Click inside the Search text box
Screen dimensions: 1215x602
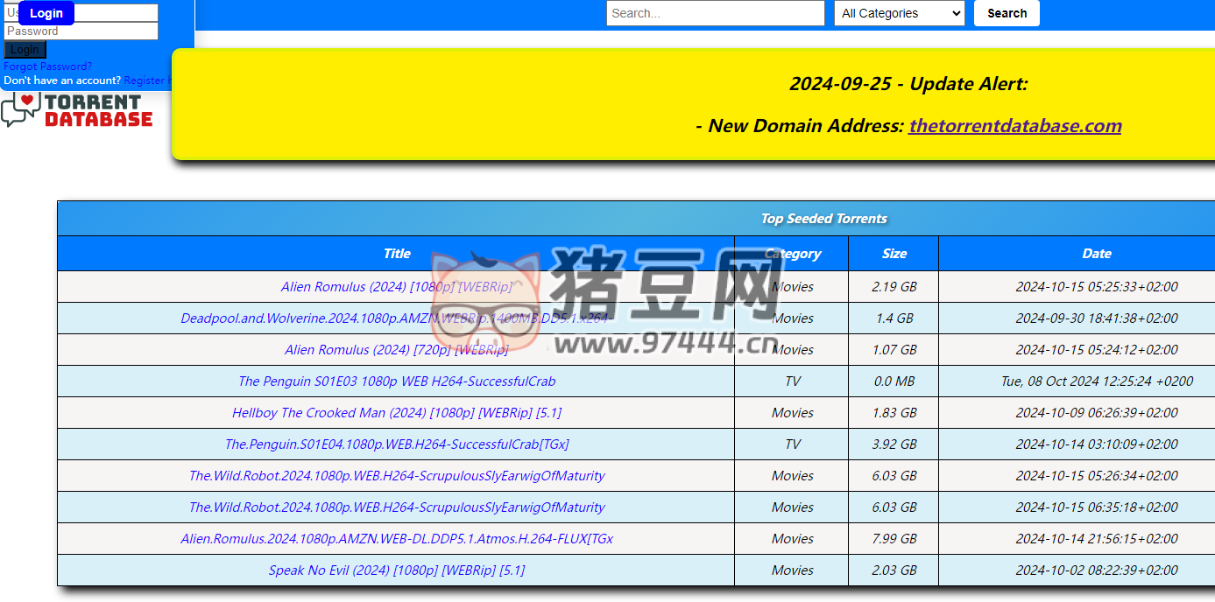[715, 13]
